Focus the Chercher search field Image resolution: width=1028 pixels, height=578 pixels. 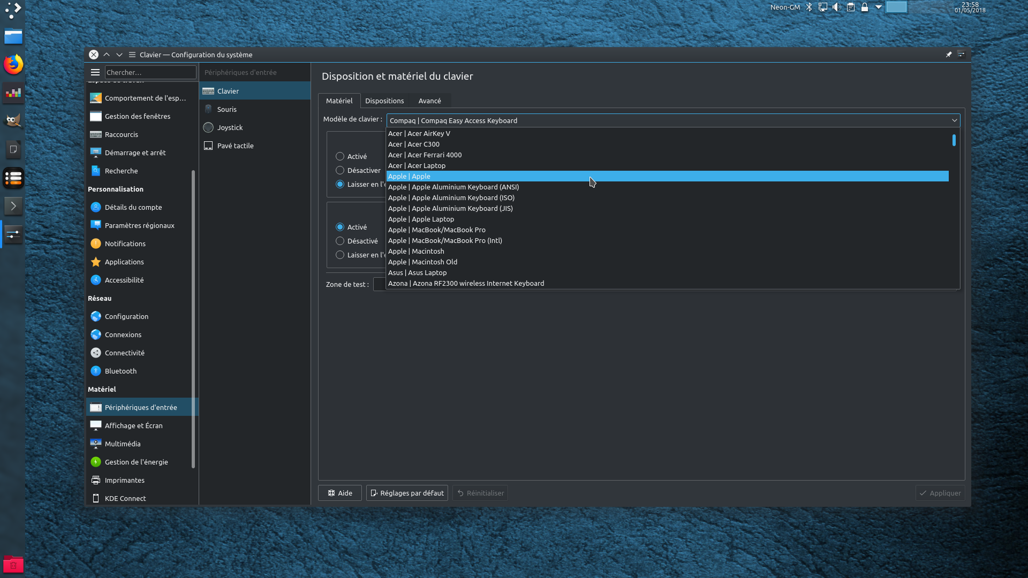pos(150,72)
